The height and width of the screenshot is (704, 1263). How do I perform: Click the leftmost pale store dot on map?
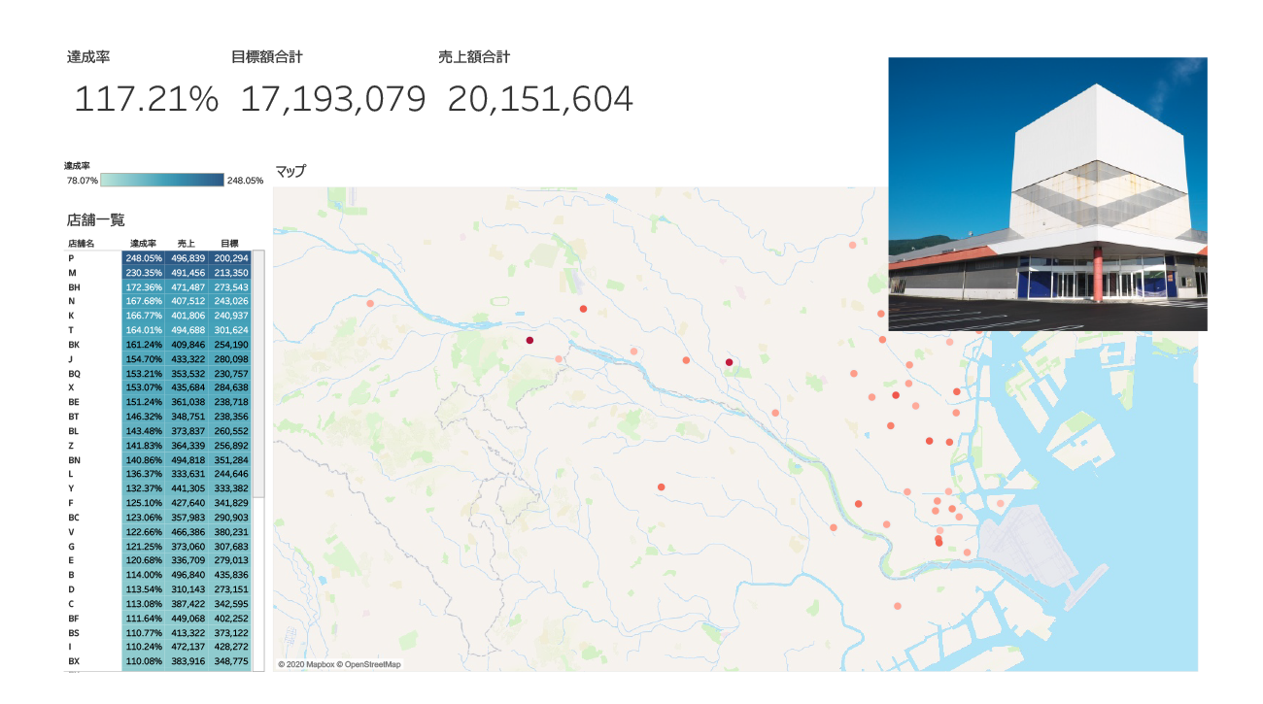370,304
